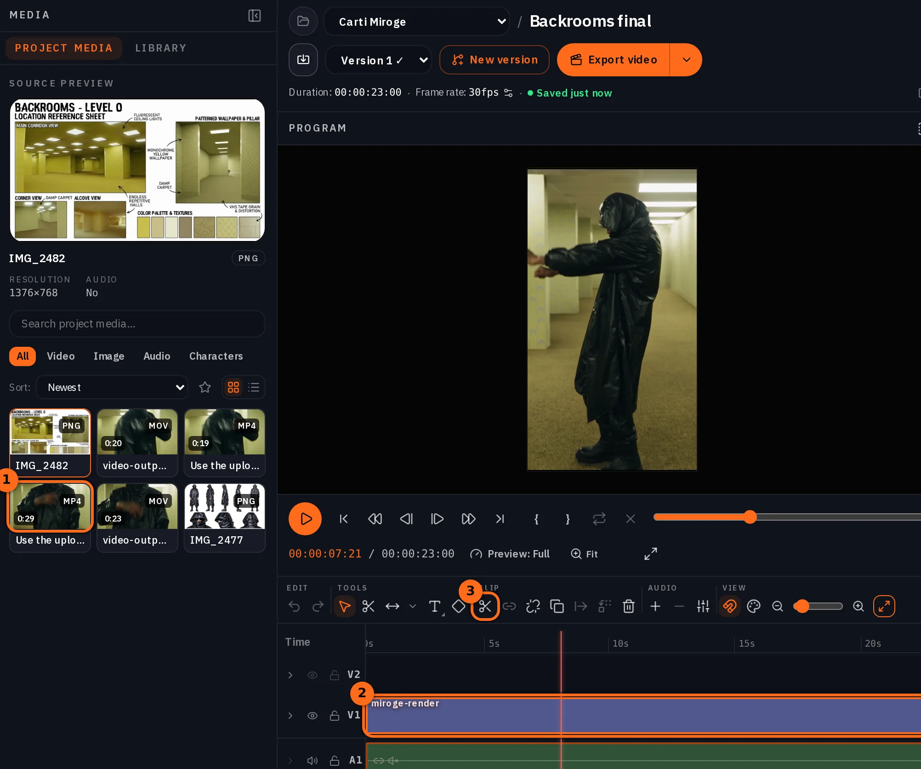Open the project folder icon

[x=303, y=21]
